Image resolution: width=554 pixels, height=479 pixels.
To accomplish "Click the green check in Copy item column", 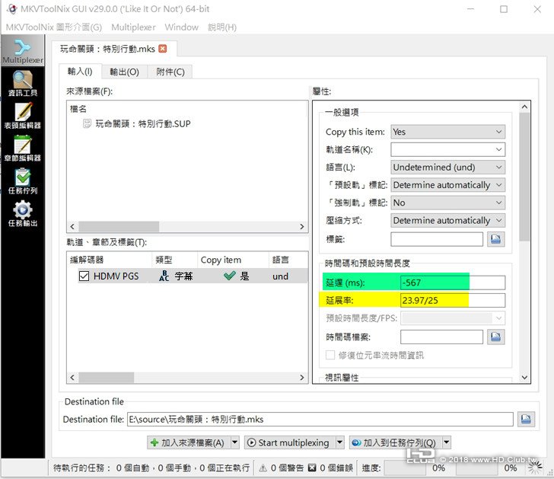I will (x=230, y=276).
